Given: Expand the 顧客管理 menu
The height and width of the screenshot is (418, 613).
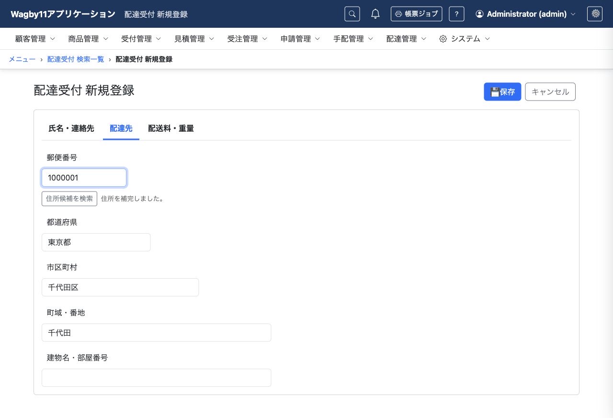Looking at the screenshot, I should click(x=35, y=39).
